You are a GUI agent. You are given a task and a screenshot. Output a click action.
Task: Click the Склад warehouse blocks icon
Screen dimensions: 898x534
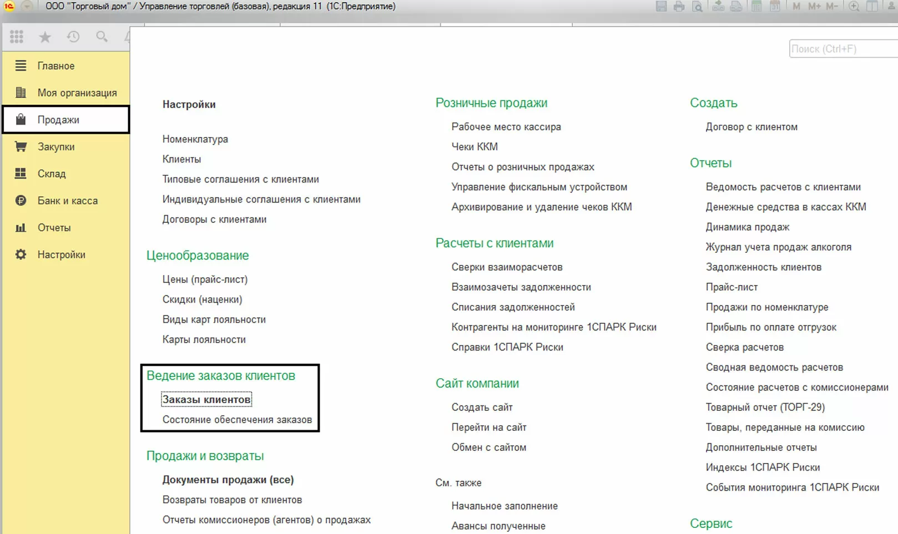(x=21, y=174)
